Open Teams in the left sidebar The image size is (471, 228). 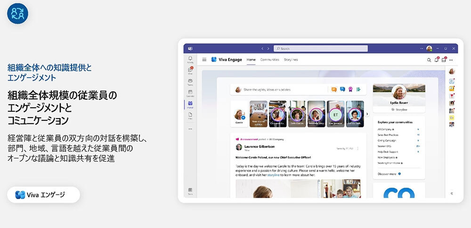click(190, 82)
